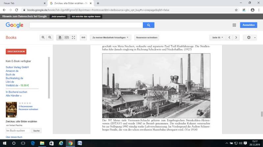Click the 'Im Buch suchen' field
Viewport: 263px width, 147px height.
pyautogui.click(x=18, y=131)
